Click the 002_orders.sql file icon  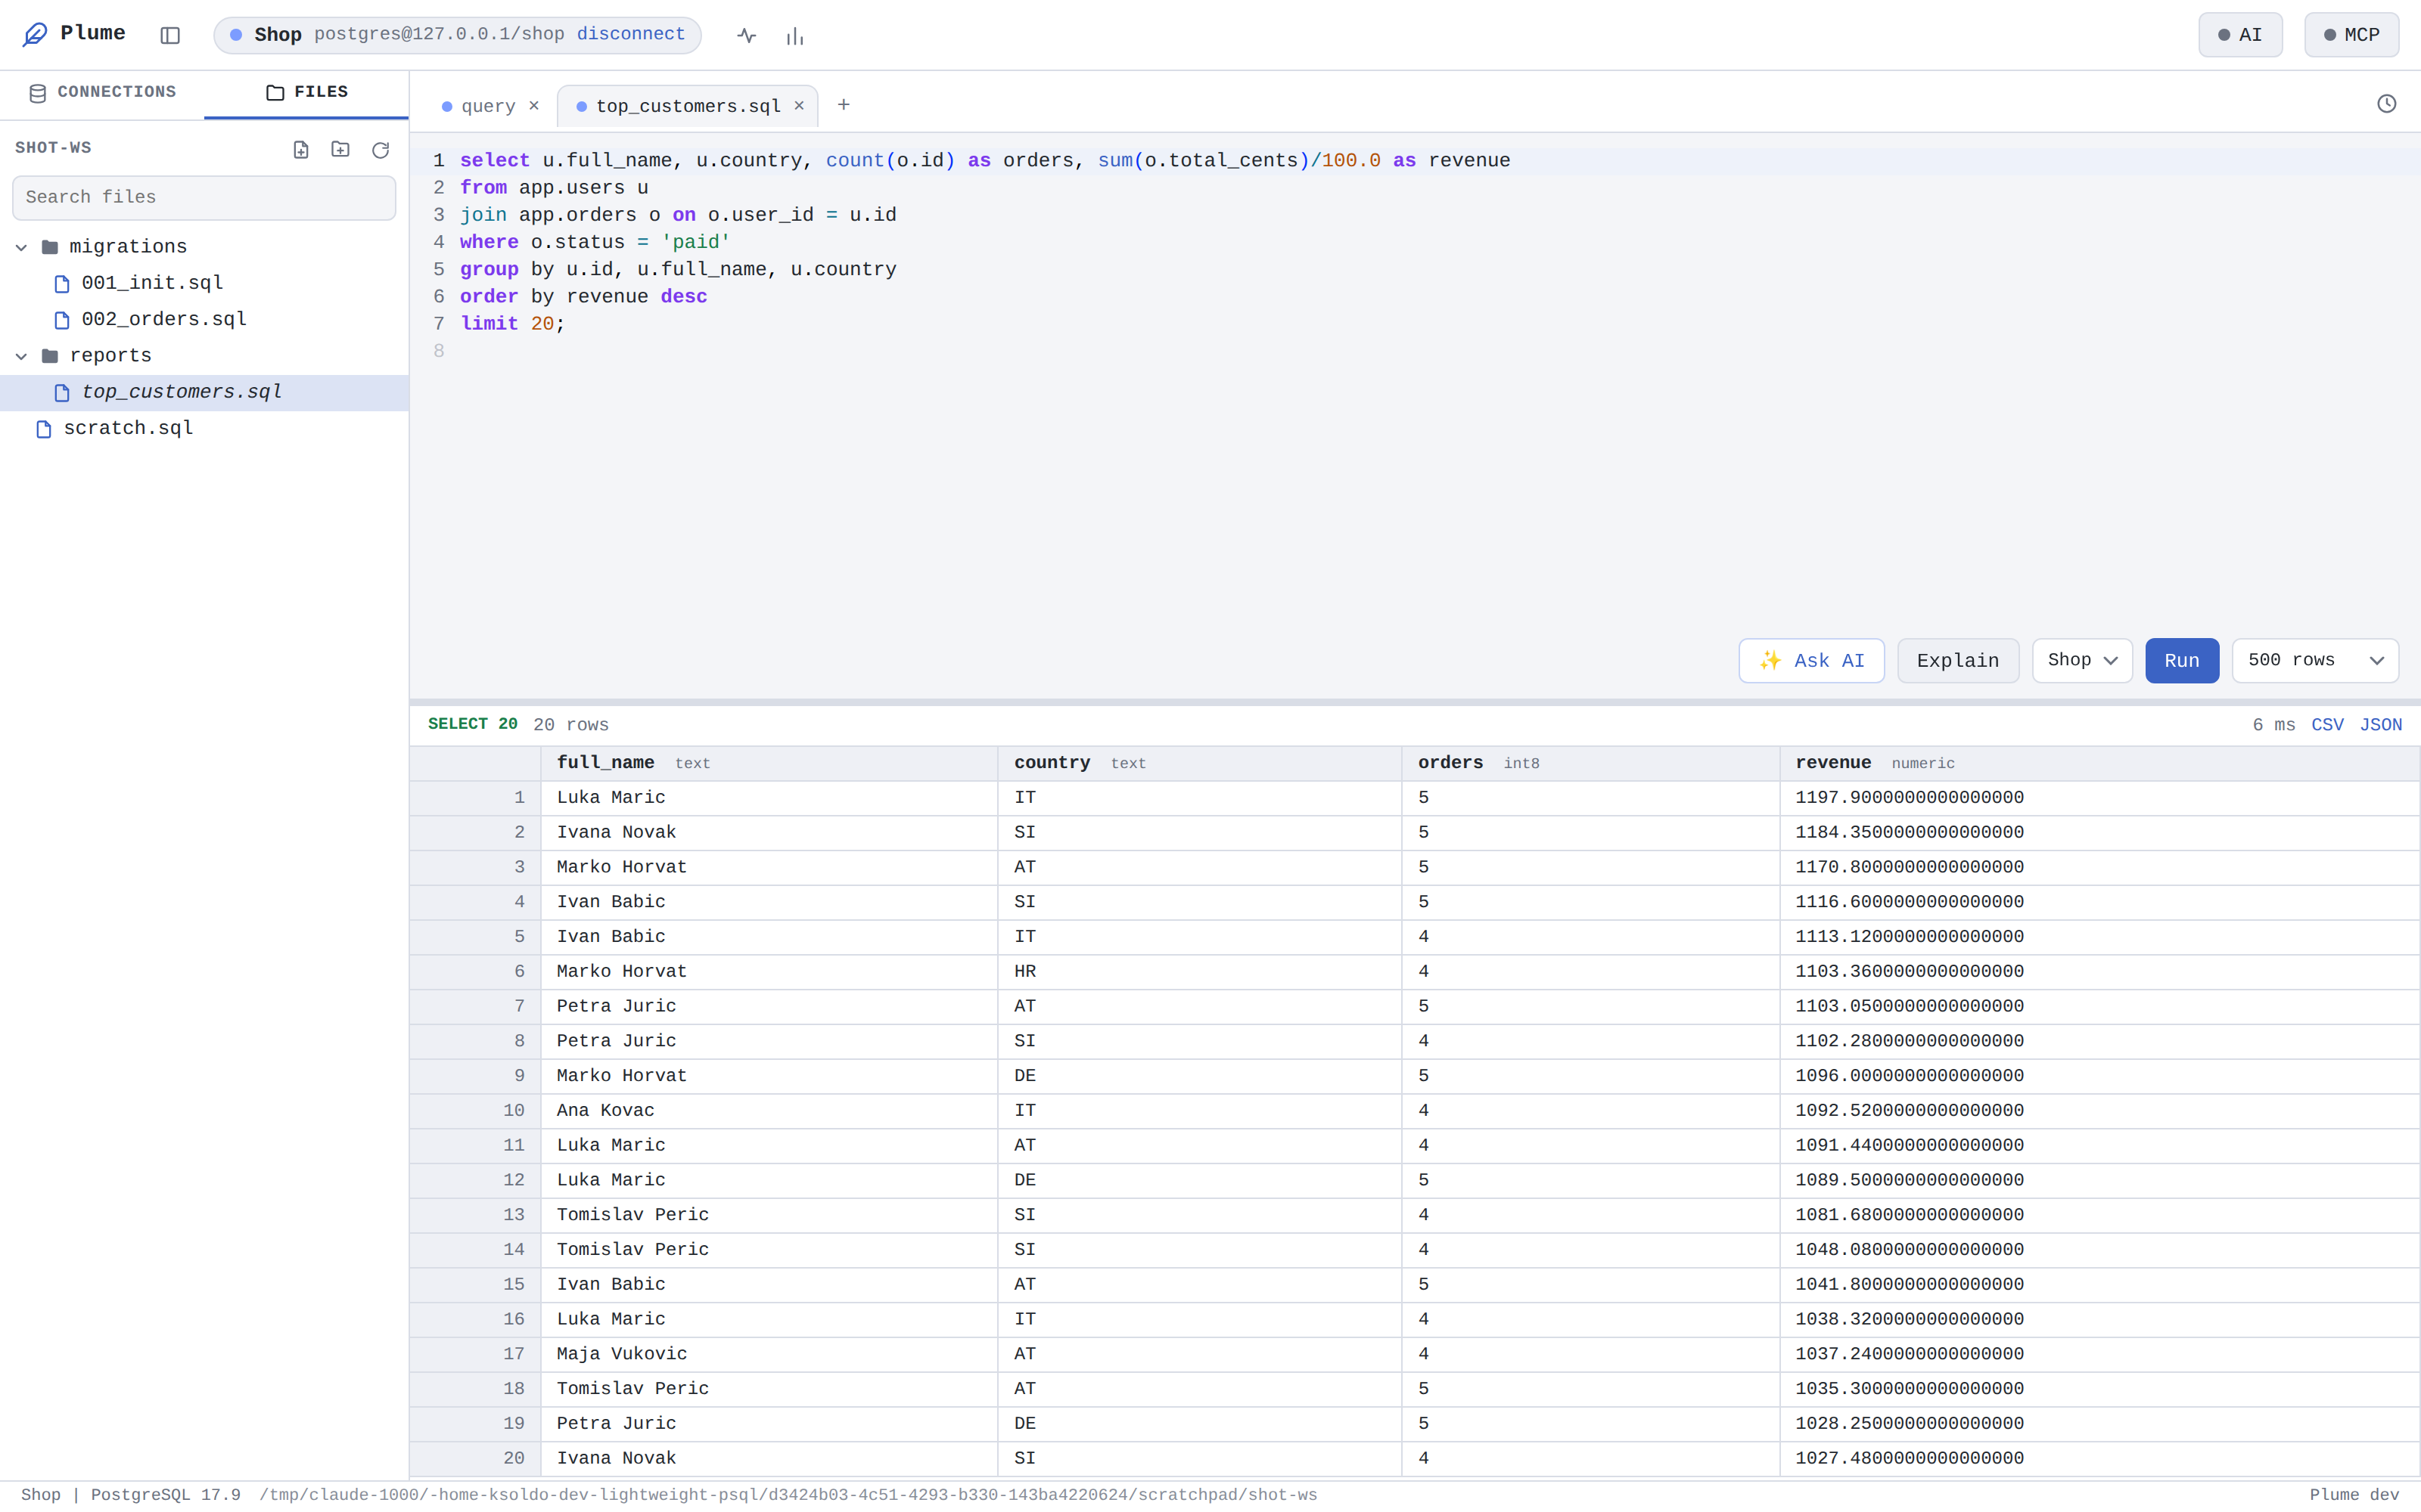click(x=62, y=320)
